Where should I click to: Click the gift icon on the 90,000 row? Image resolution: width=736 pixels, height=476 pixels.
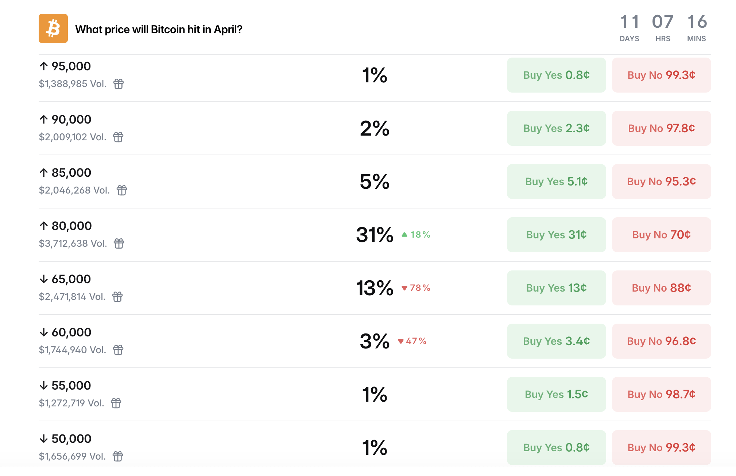pos(118,137)
